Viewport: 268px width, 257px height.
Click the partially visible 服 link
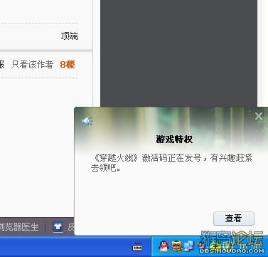(2, 65)
